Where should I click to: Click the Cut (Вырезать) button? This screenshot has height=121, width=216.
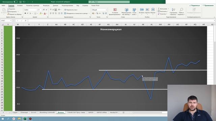coord(11,9)
